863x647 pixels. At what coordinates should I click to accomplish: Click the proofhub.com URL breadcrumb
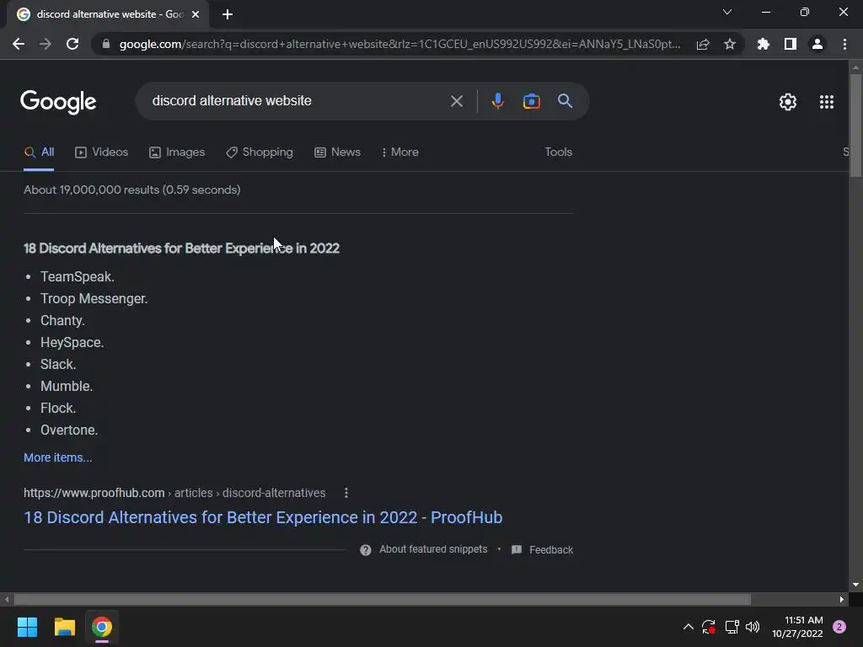tap(174, 493)
